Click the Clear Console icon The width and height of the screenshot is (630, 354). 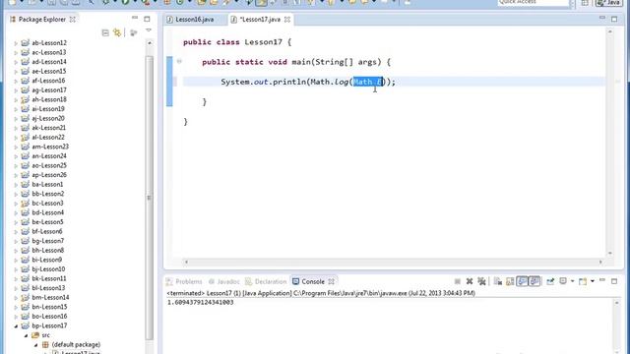tap(498, 281)
